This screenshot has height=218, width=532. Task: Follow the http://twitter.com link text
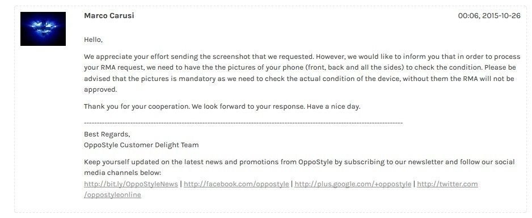pyautogui.click(x=447, y=184)
